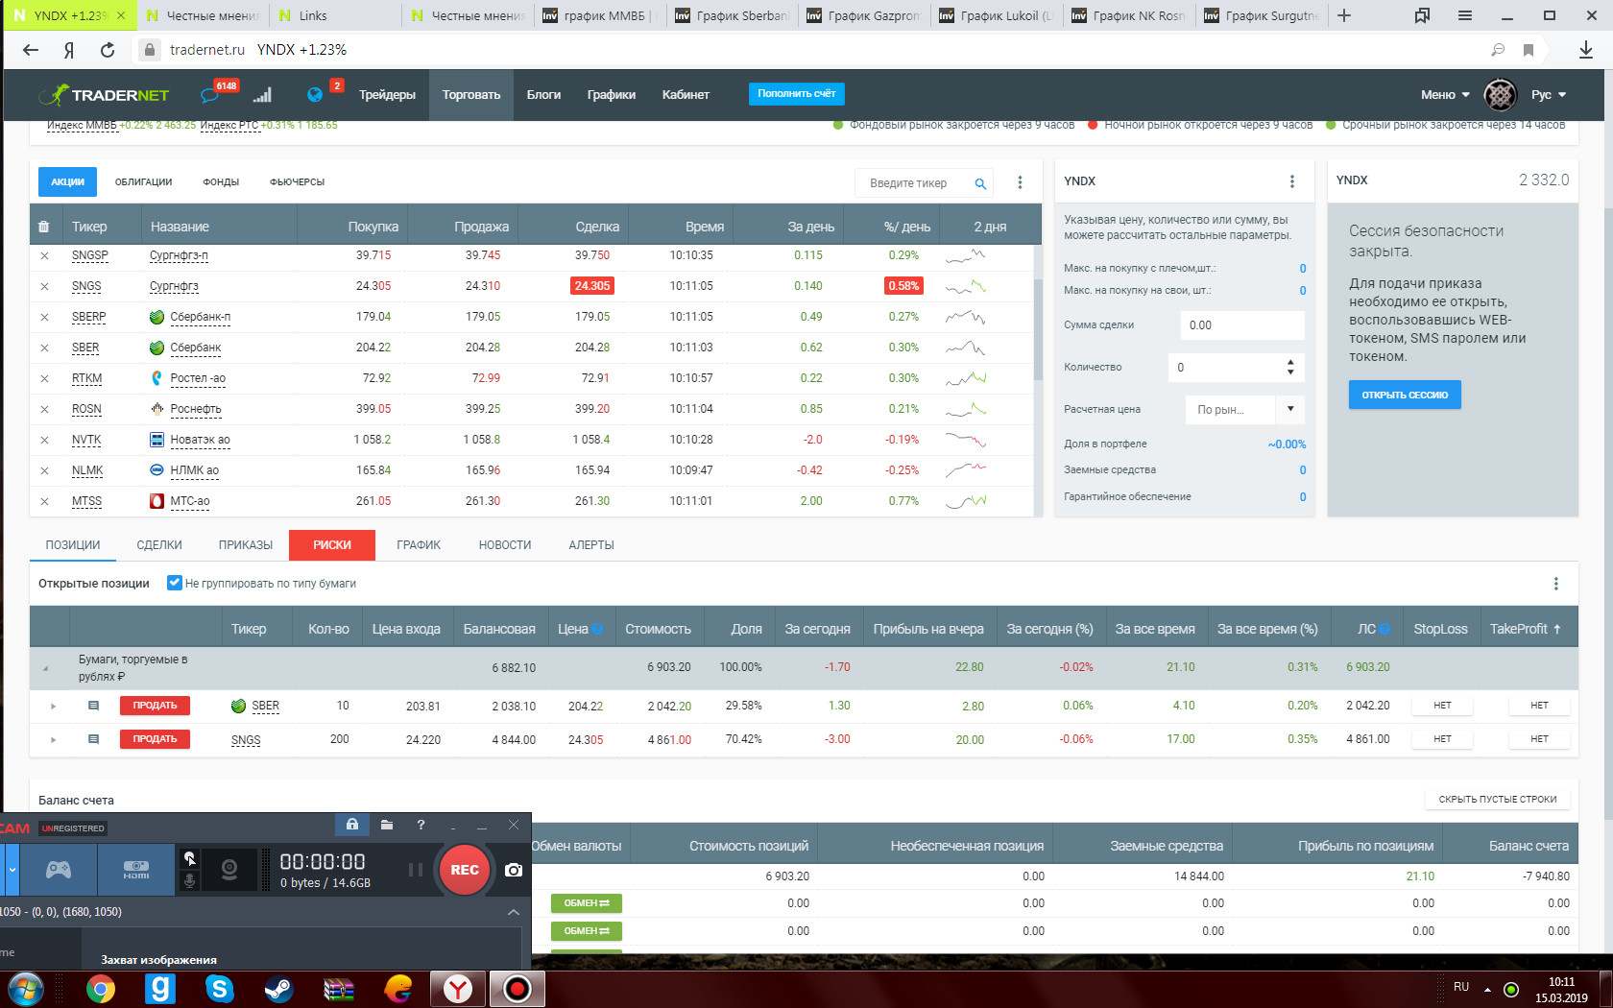Remove MTSS row with its X icon
Screen dimensions: 1613x1008
(44, 501)
